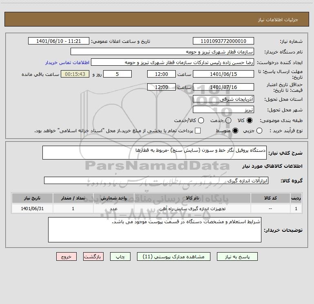Click the validity time field next to 1401/07/16
314x304 pixels.
(161, 87)
